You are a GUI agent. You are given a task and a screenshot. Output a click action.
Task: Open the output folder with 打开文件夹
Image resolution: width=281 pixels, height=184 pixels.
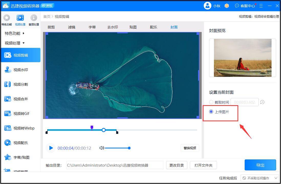(203, 165)
